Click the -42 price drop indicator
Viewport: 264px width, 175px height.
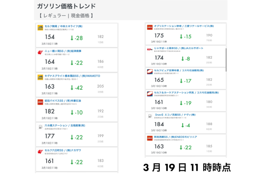point(76,87)
